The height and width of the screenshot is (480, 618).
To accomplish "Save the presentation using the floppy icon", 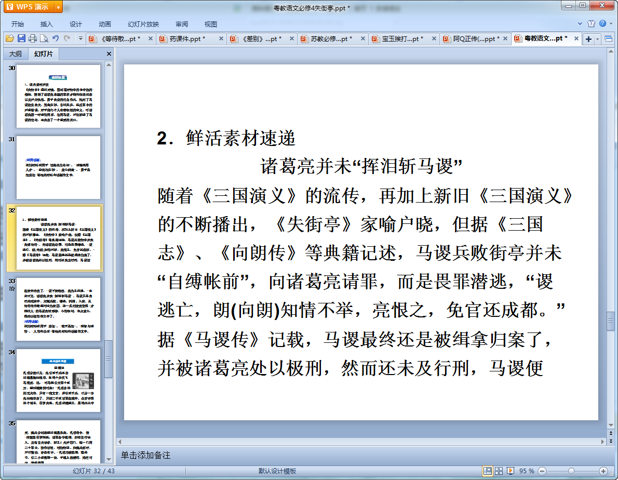I will [x=21, y=38].
